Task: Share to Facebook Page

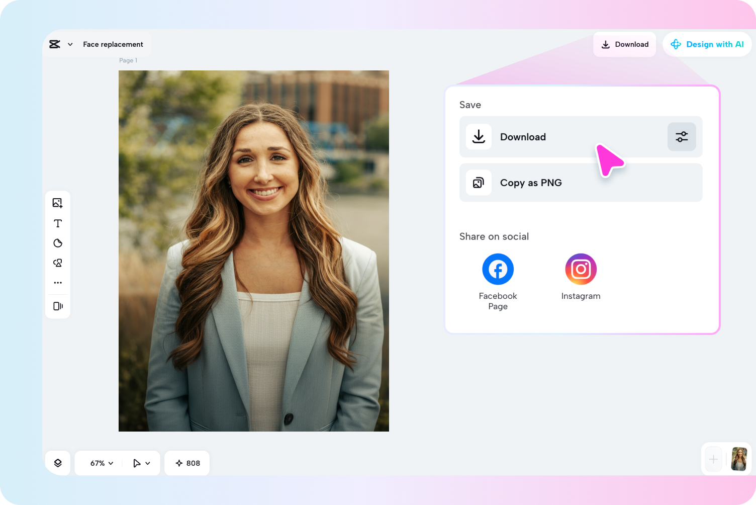Action: point(498,282)
